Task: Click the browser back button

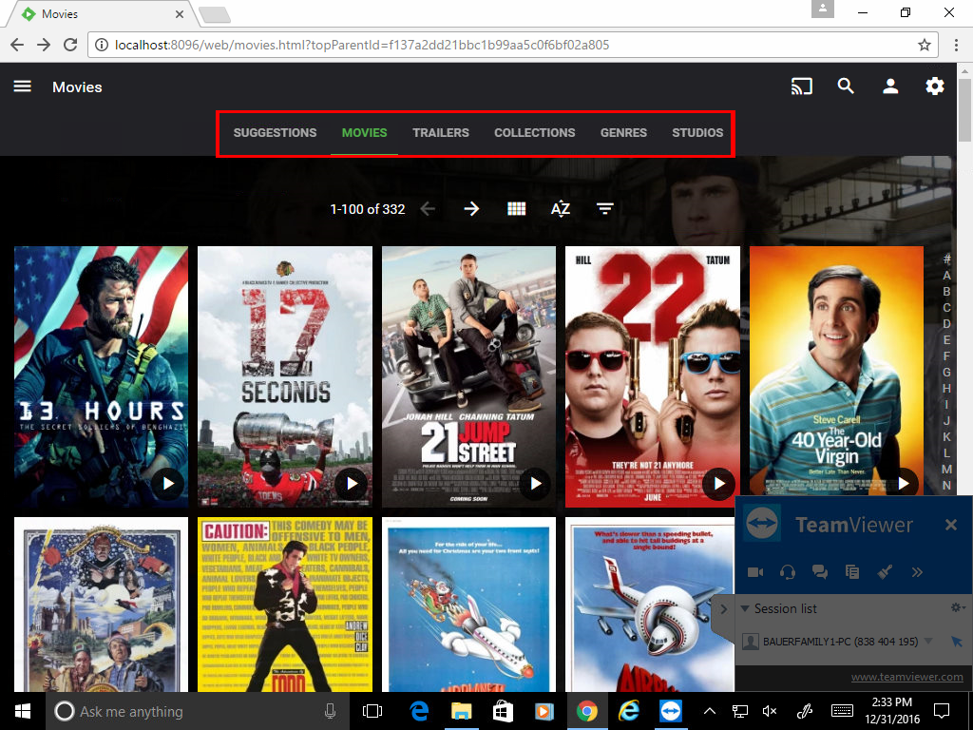Action: pos(17,45)
